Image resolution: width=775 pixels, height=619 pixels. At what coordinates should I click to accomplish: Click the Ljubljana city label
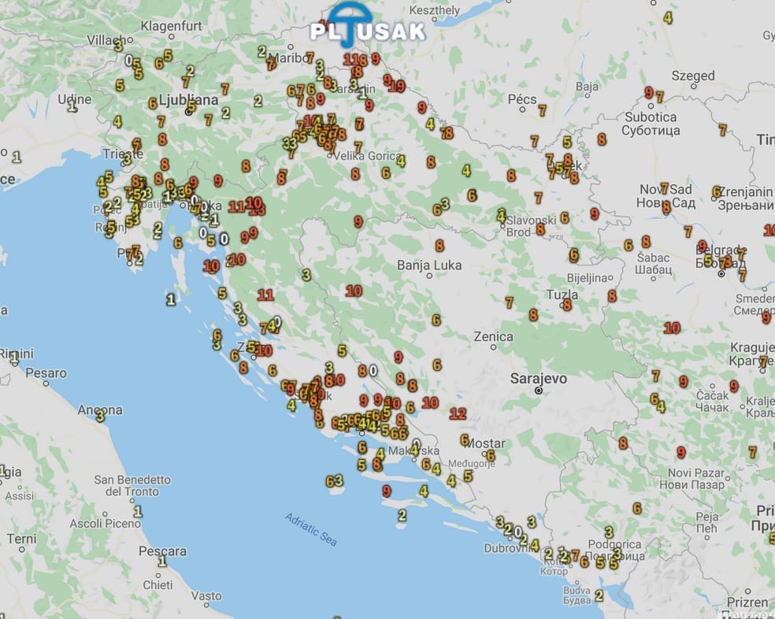[188, 100]
